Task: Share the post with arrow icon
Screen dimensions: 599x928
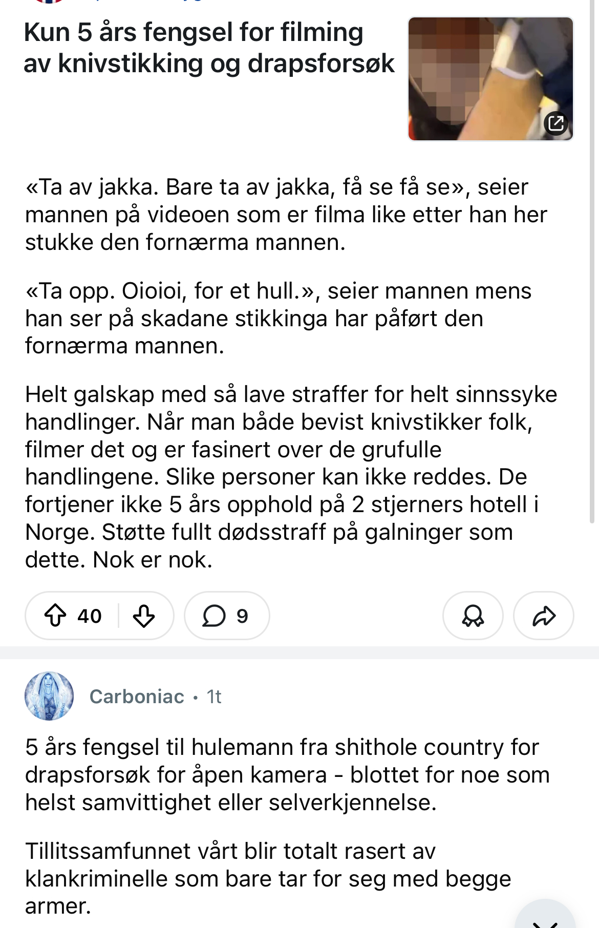Action: [x=543, y=616]
